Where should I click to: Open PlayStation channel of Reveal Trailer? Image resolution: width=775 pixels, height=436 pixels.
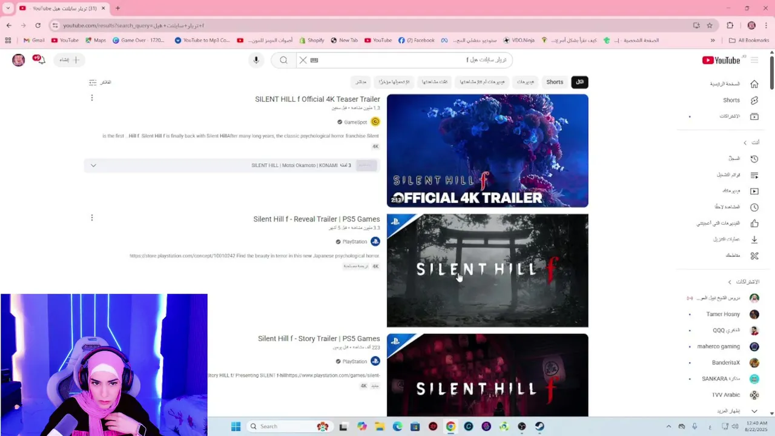click(x=355, y=242)
